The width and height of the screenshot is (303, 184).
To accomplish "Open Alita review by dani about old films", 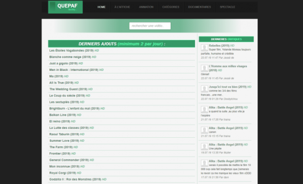I will pyautogui.click(x=228, y=161).
